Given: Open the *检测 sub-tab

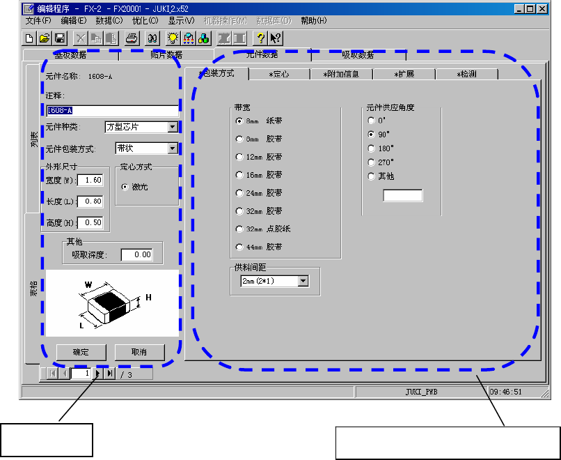Looking at the screenshot, I should point(466,74).
